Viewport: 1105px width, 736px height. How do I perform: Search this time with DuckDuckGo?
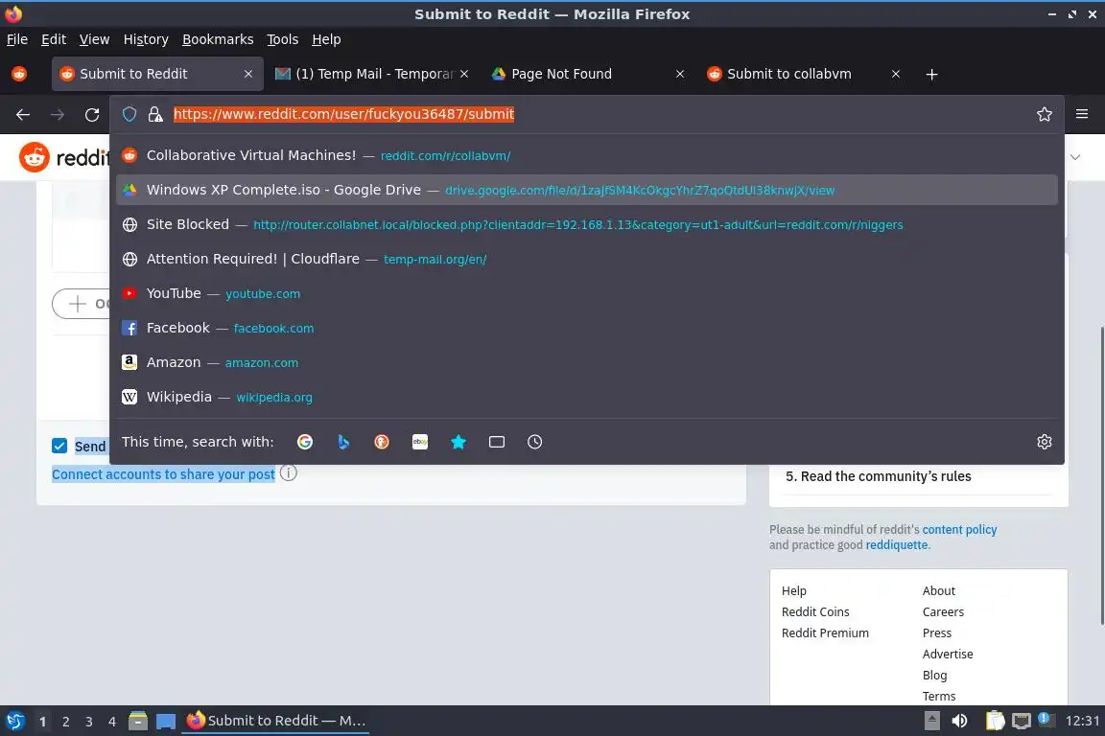point(381,442)
